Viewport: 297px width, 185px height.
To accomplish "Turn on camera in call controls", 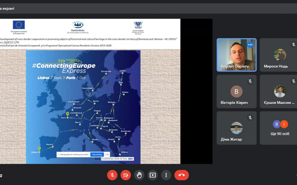I will [125, 175].
